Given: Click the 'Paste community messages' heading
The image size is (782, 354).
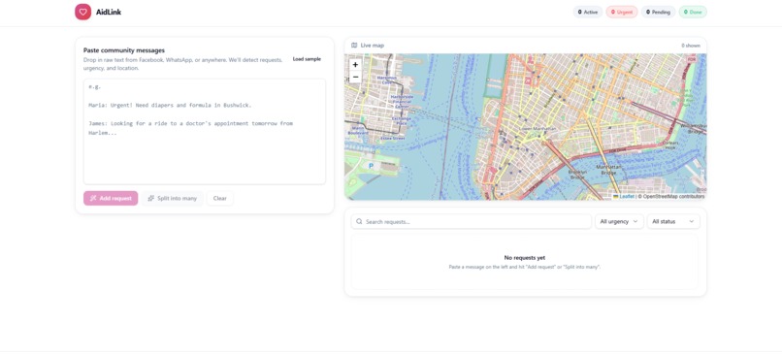Looking at the screenshot, I should [x=124, y=50].
